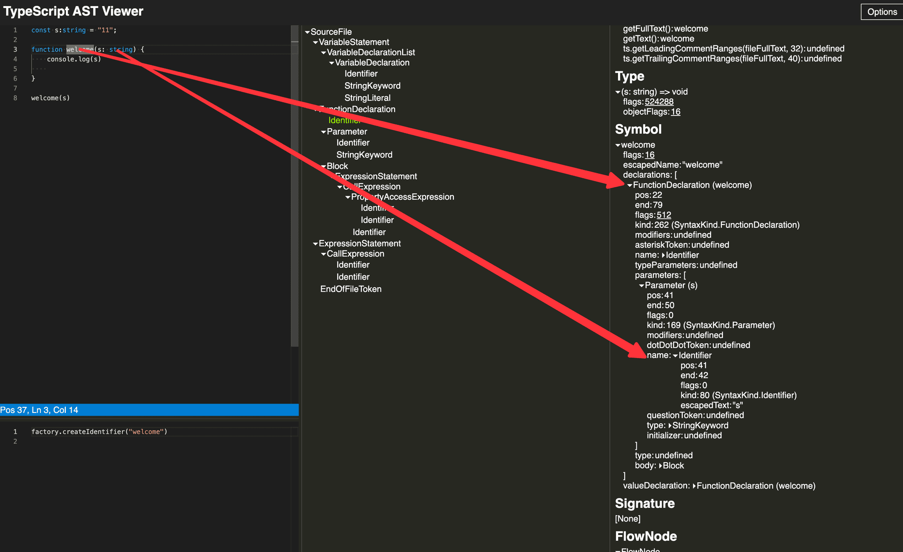Select the StringKeyword node under Parameter
Screen dimensions: 903x552
coord(364,155)
